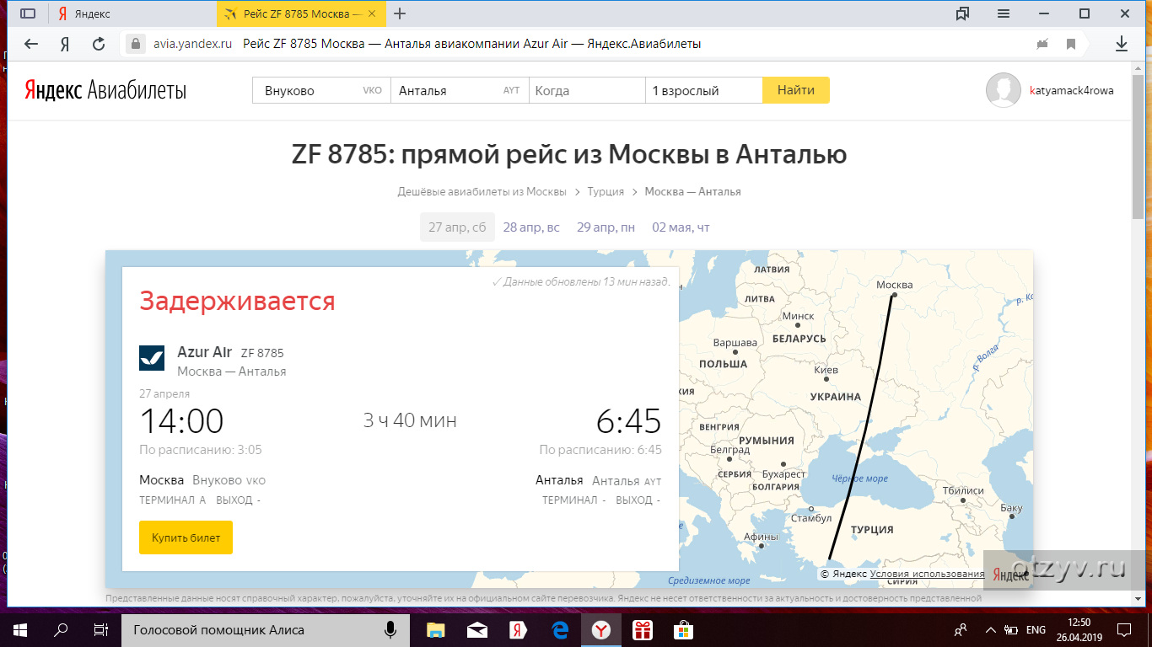This screenshot has width=1152, height=647.
Task: Click the people icon in system tray
Action: (x=961, y=630)
